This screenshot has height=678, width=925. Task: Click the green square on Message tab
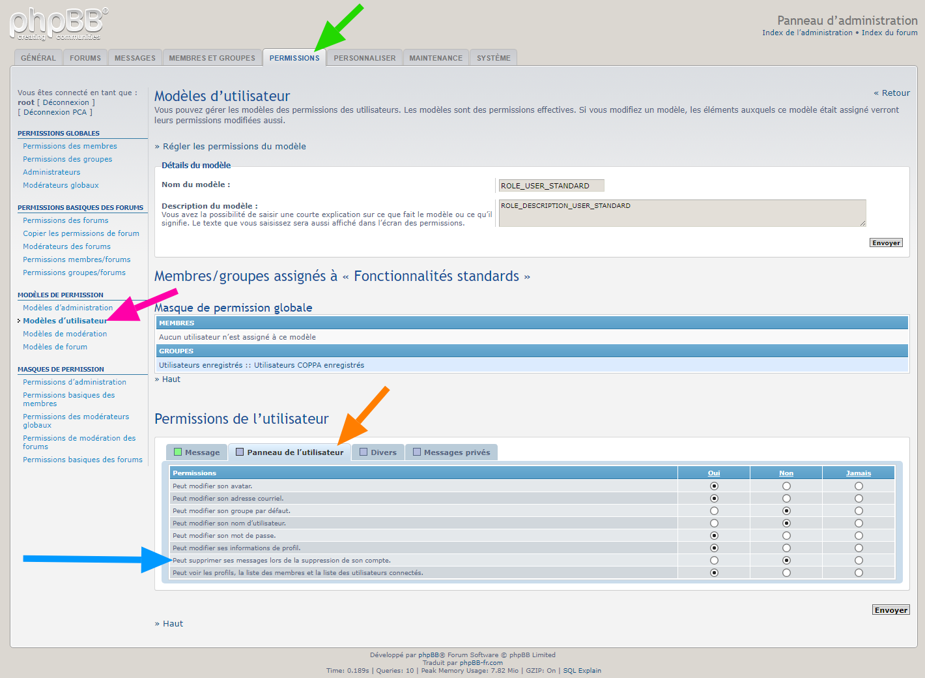tap(178, 452)
